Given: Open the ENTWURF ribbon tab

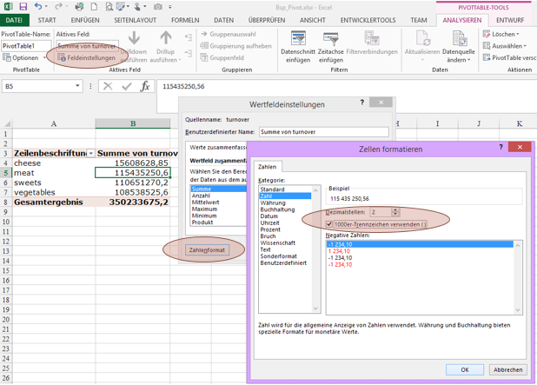Looking at the screenshot, I should [x=510, y=20].
